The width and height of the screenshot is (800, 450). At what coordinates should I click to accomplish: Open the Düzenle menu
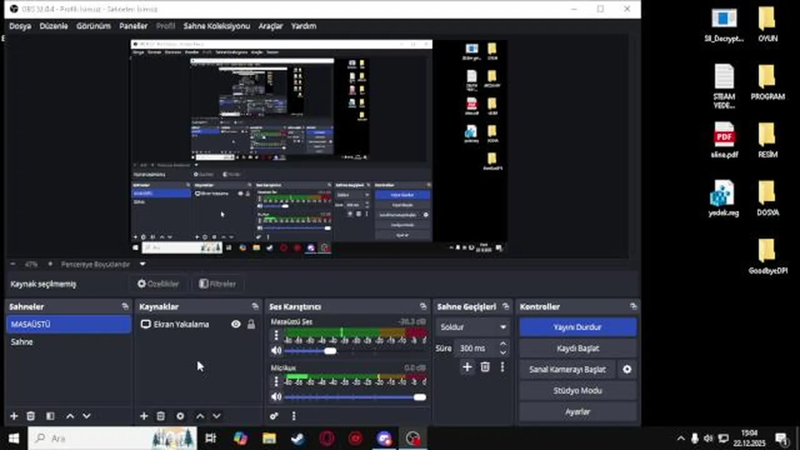pyautogui.click(x=54, y=26)
